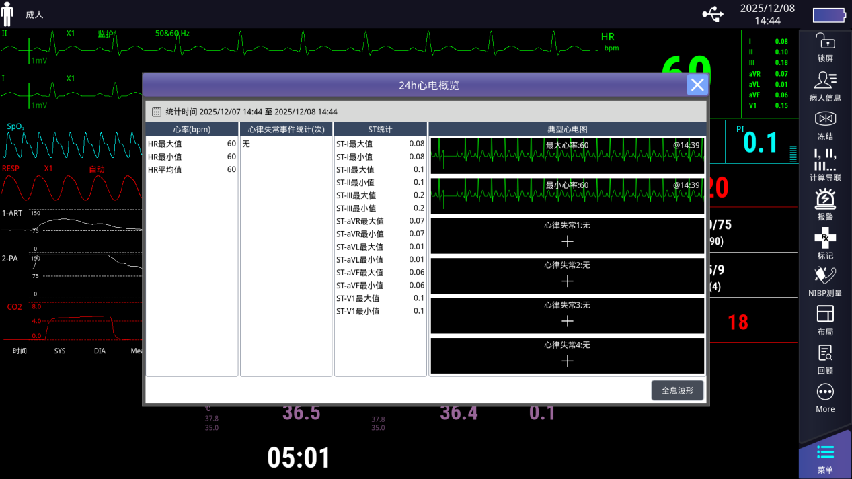
Task: Select the max heart rate ECG strip
Action: click(567, 156)
